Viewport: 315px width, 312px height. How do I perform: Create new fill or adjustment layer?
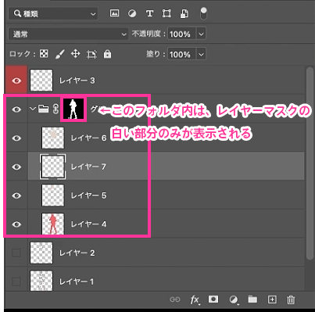234,299
